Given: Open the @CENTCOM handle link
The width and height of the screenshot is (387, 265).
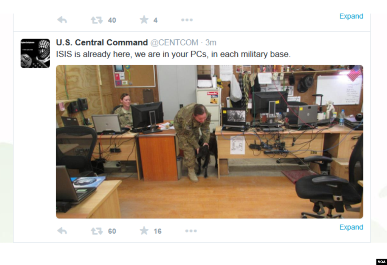Looking at the screenshot, I should coord(174,42).
